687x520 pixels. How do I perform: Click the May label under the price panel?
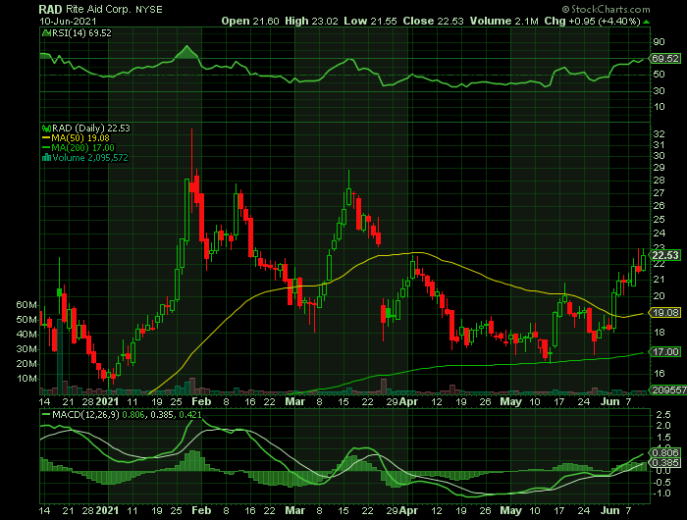[x=511, y=401]
